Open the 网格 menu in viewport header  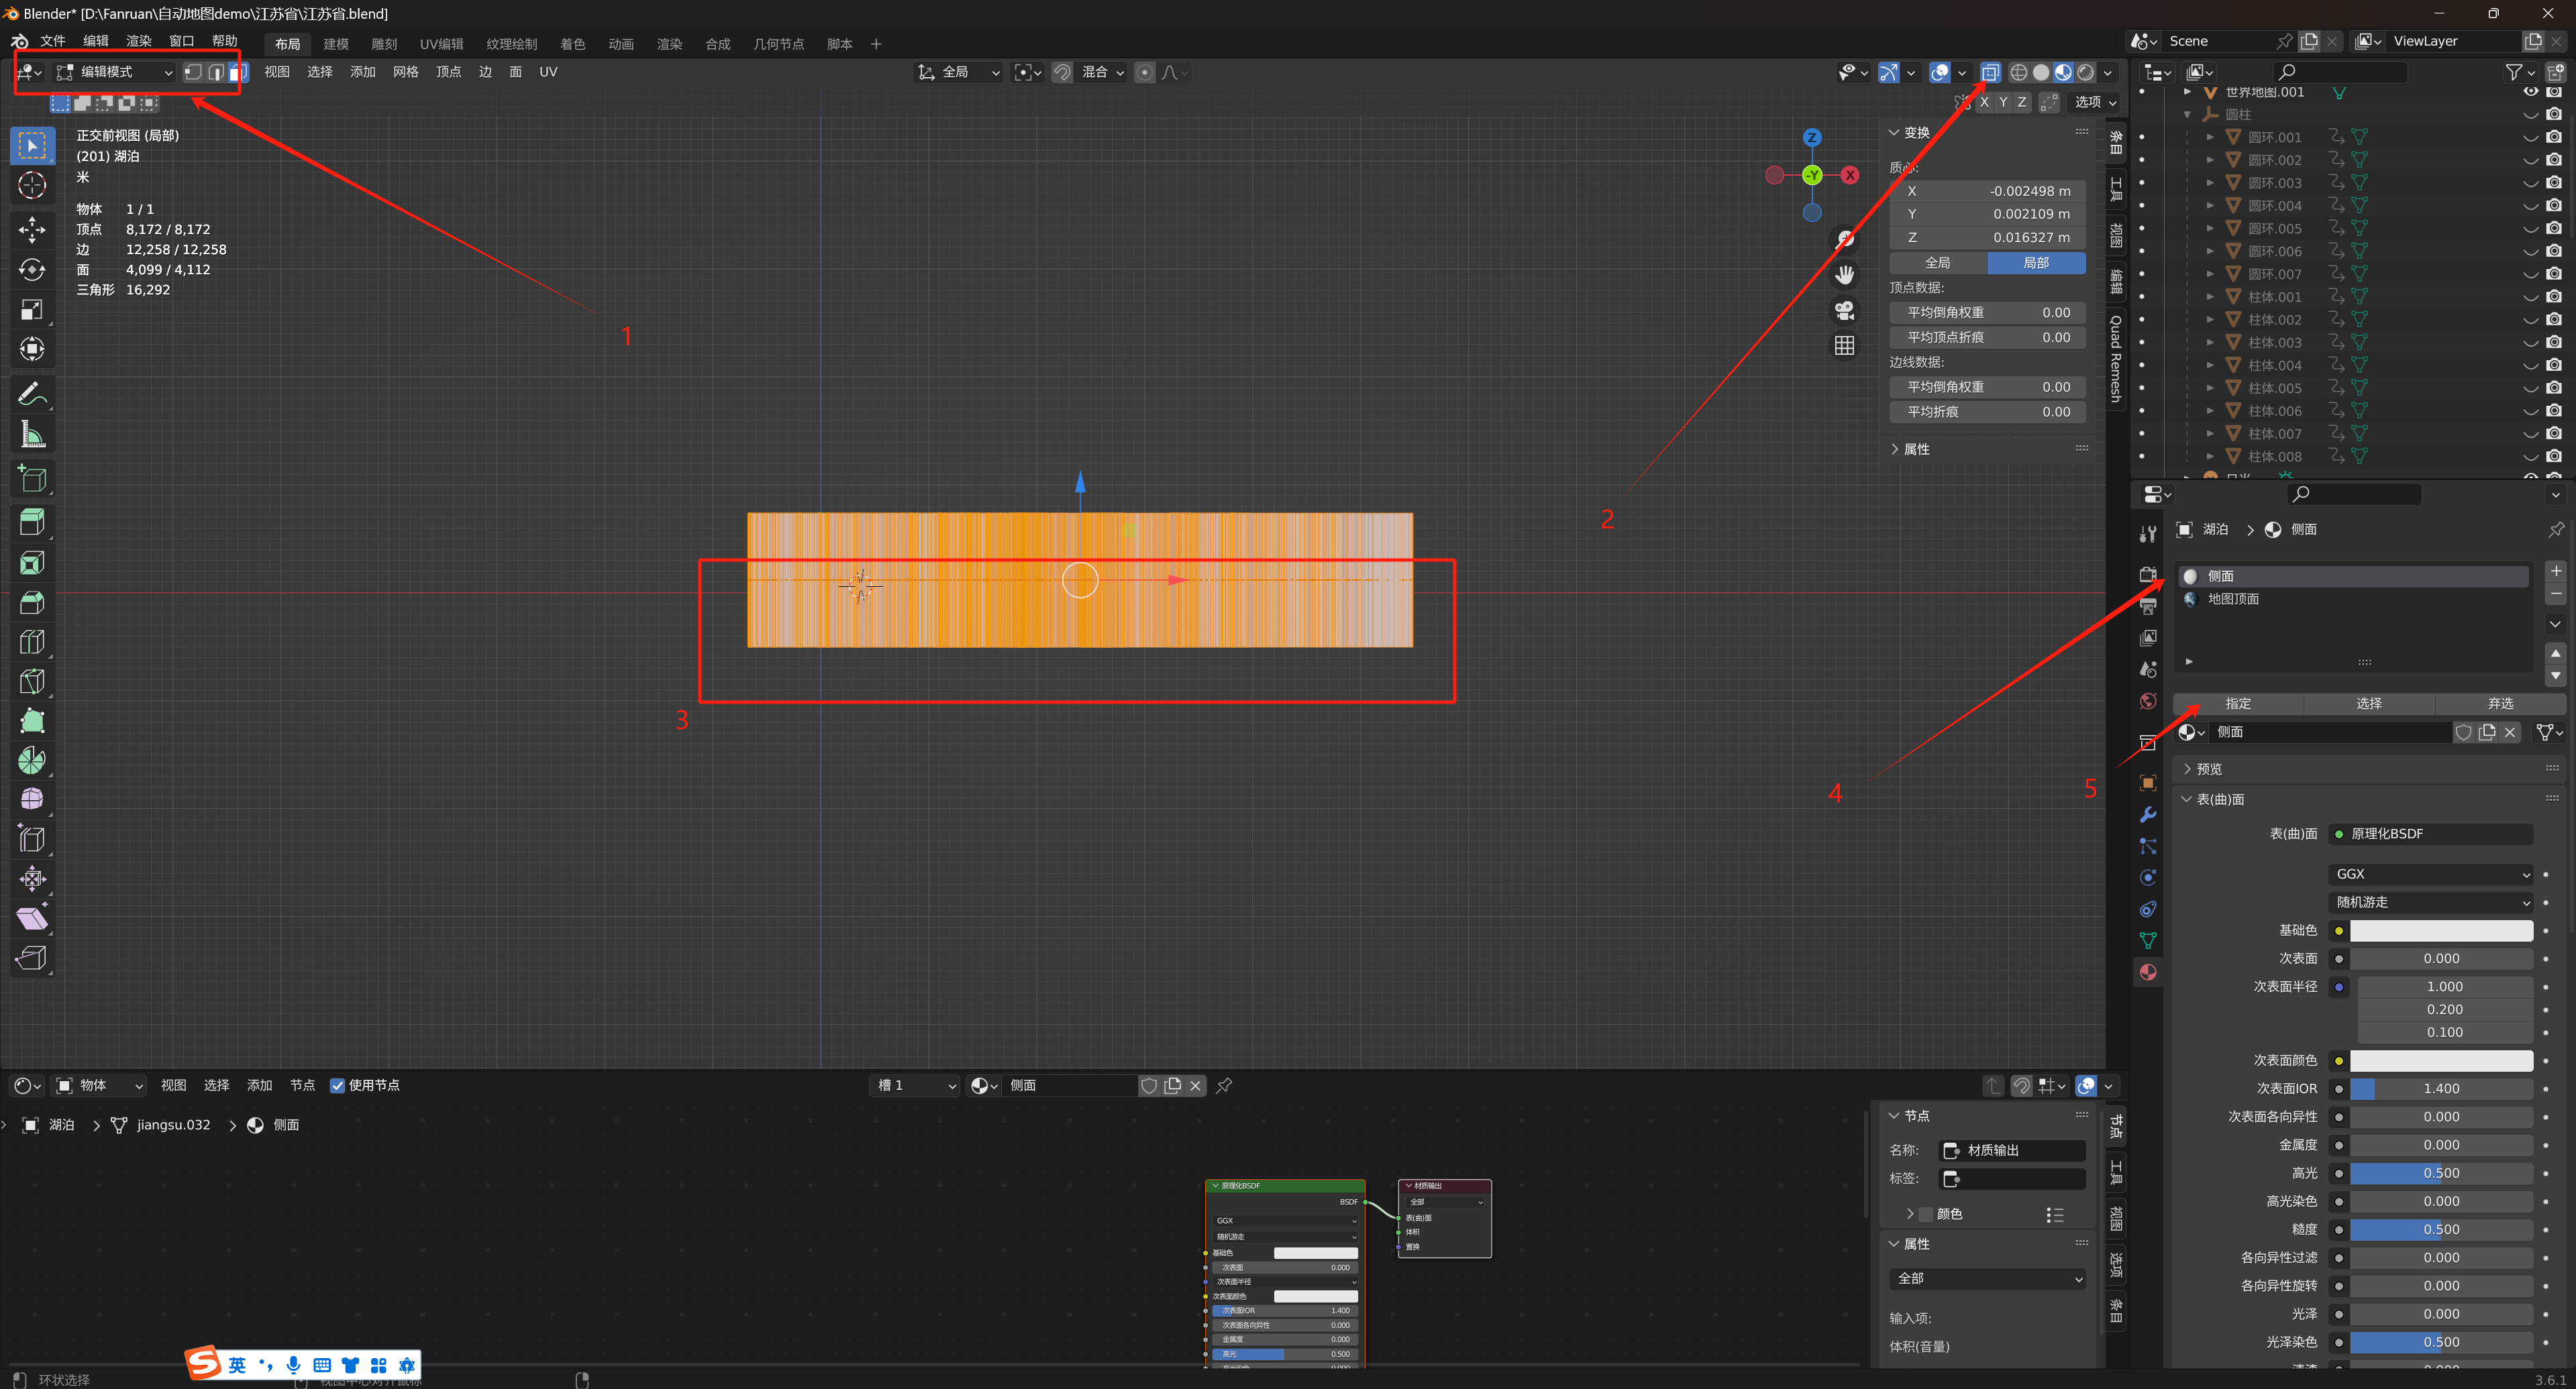click(405, 72)
